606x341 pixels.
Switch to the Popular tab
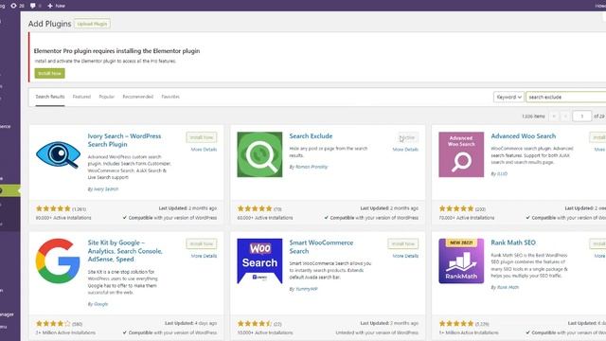click(x=107, y=97)
